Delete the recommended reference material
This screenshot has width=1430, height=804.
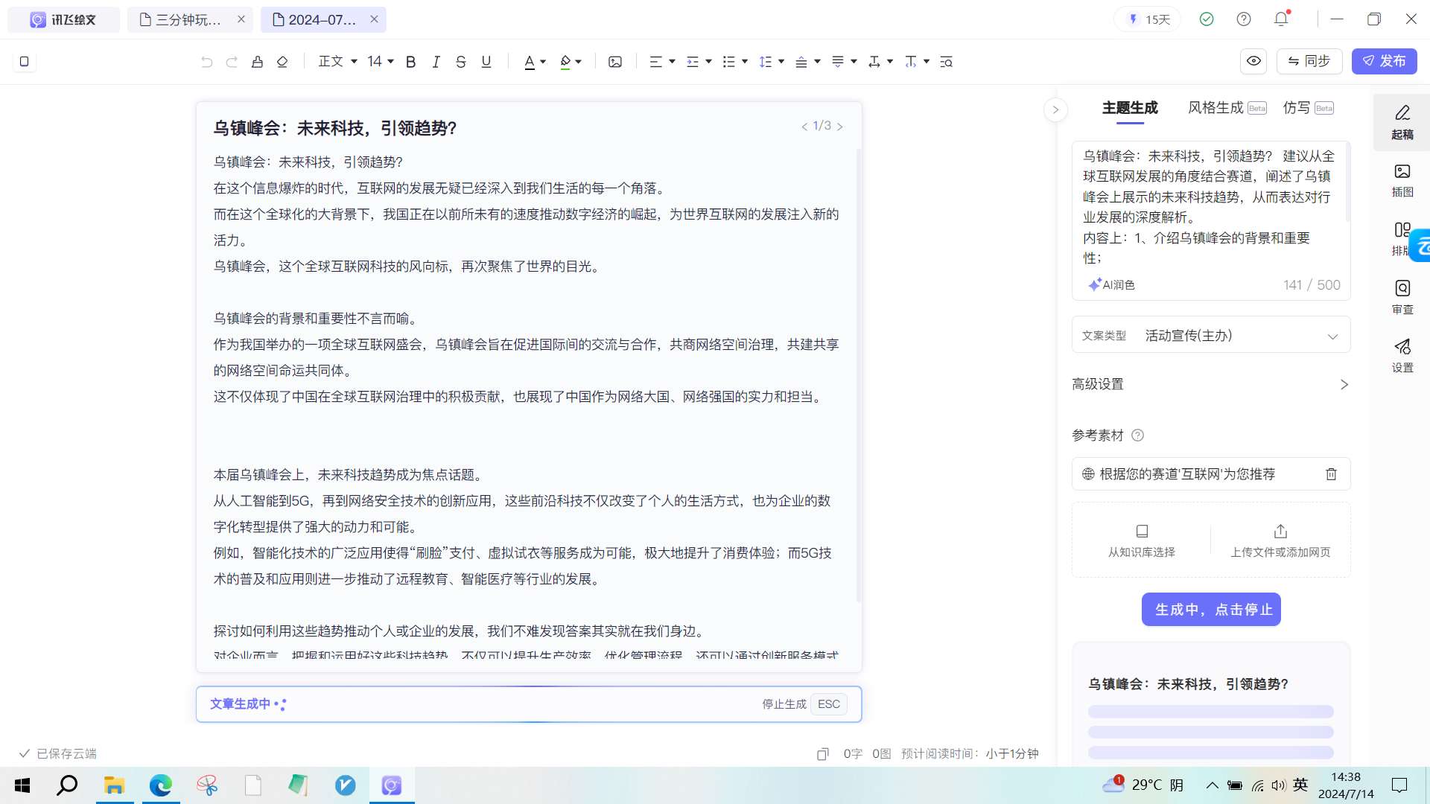point(1331,474)
